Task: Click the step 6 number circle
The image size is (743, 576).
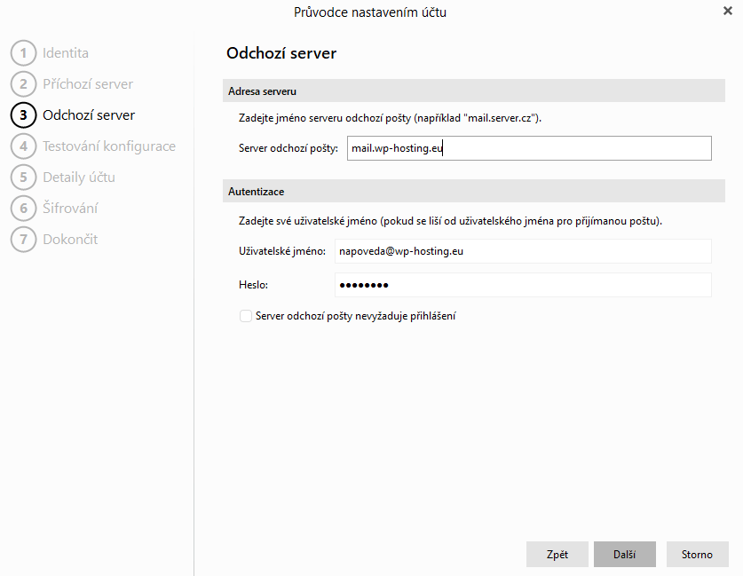Action: point(23,209)
